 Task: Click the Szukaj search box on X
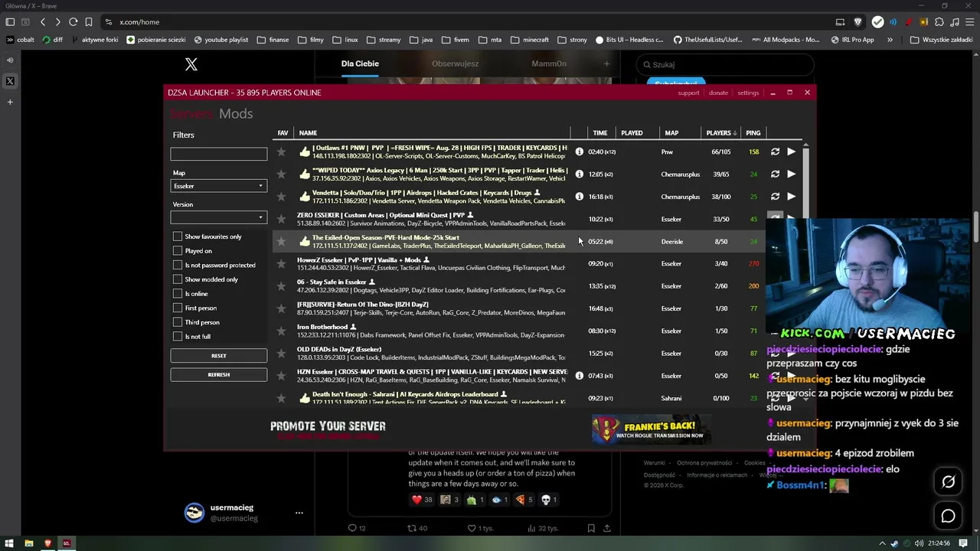tap(724, 65)
